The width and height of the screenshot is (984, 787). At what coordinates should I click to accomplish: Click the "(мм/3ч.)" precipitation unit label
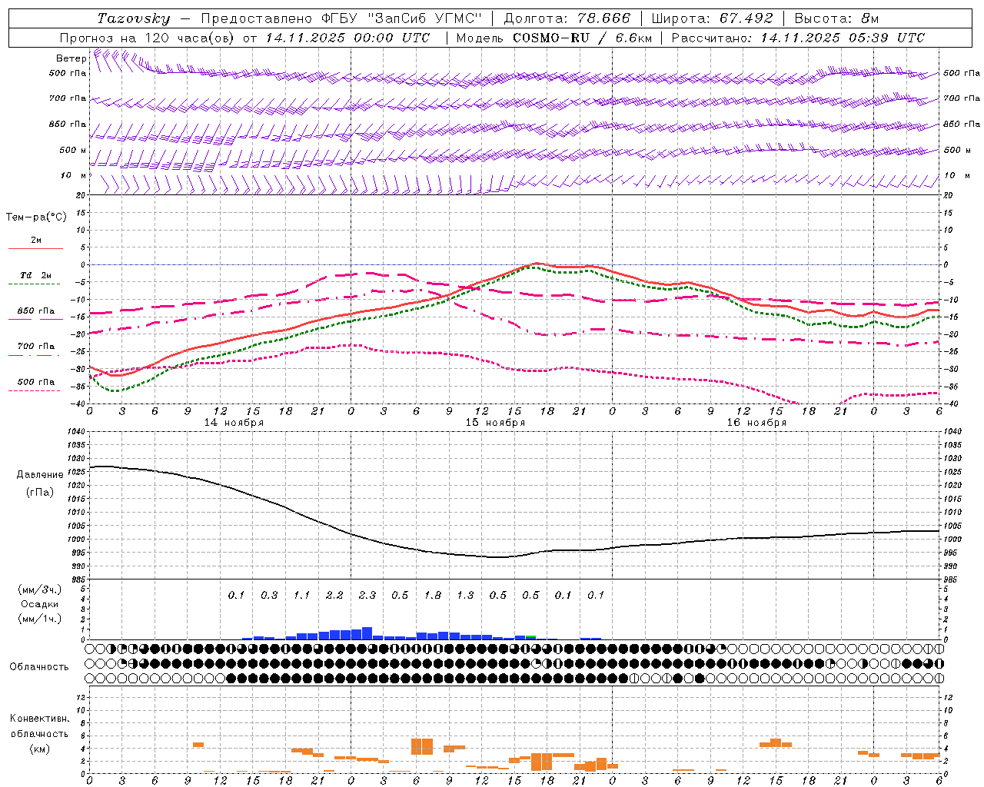(40, 590)
